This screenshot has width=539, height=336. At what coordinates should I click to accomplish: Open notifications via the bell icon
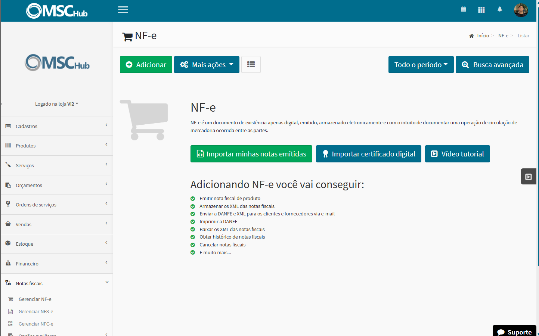tap(500, 9)
